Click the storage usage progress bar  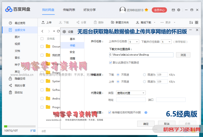pos(20,126)
